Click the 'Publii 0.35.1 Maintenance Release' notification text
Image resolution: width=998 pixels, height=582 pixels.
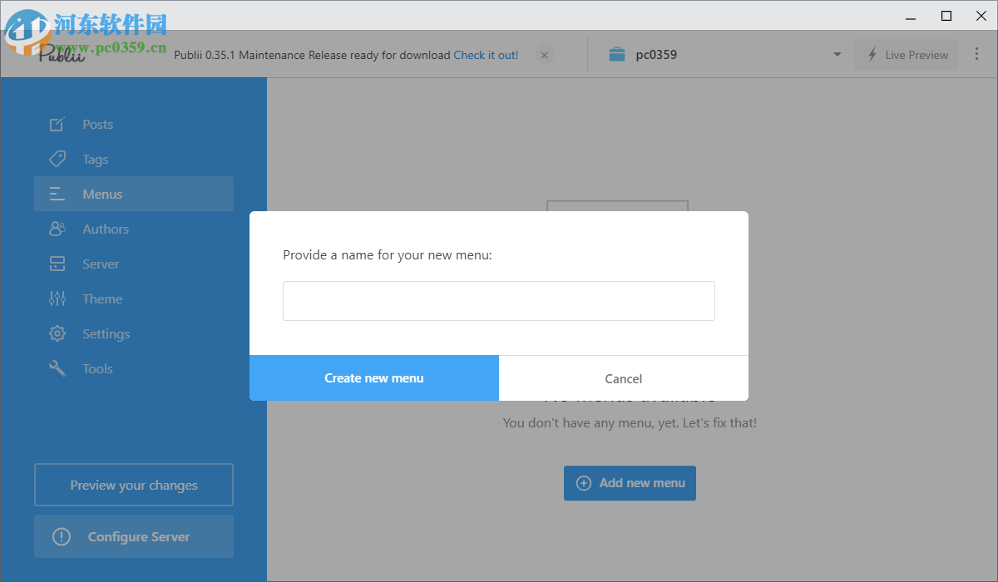[x=312, y=55]
